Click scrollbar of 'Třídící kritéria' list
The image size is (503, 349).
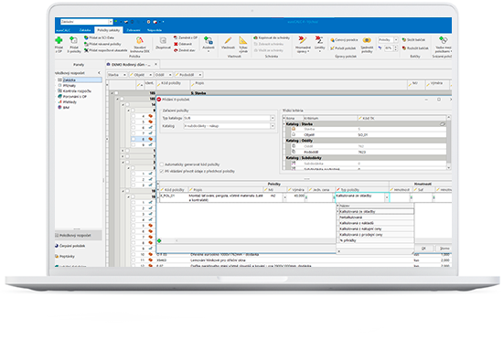(x=448, y=143)
